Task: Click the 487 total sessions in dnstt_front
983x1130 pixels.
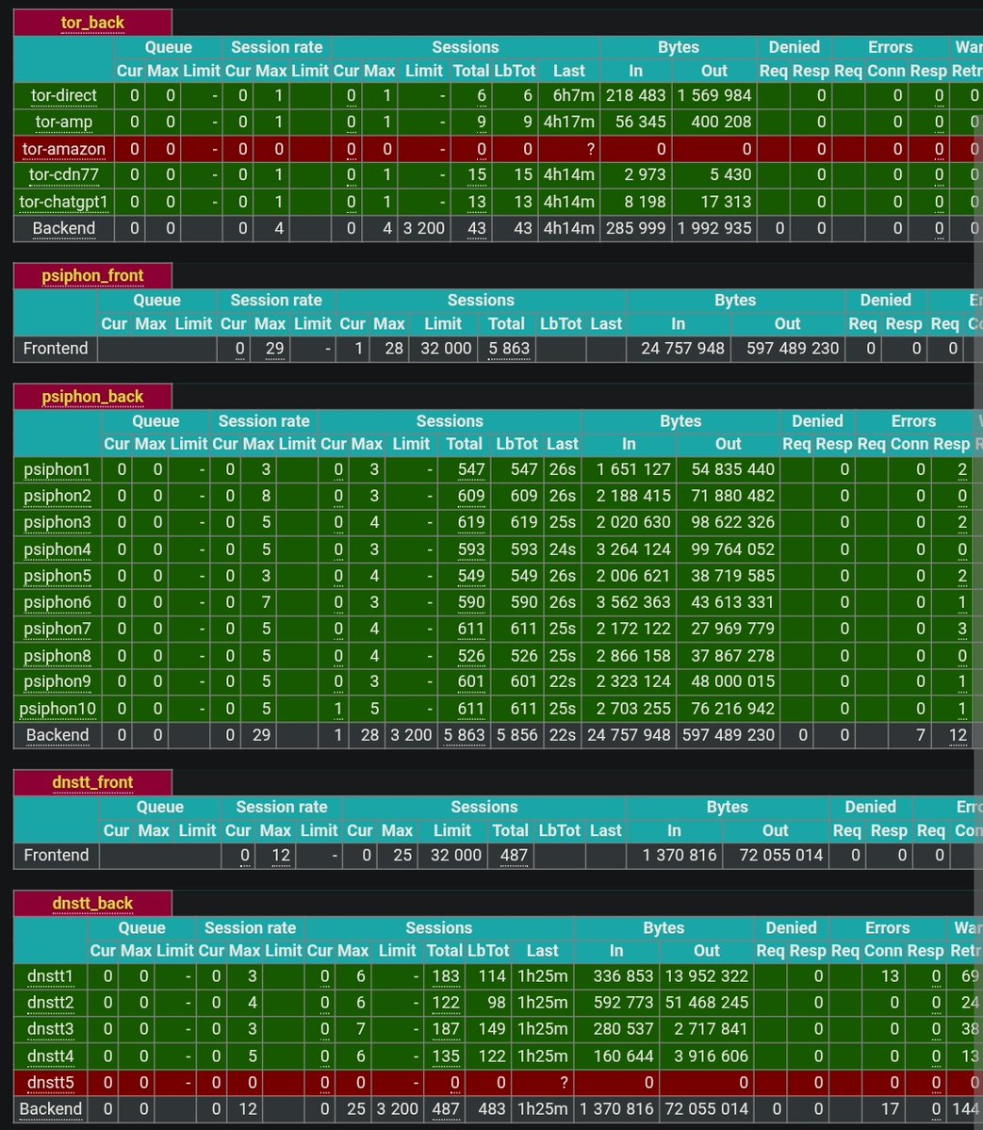Action: coord(514,855)
